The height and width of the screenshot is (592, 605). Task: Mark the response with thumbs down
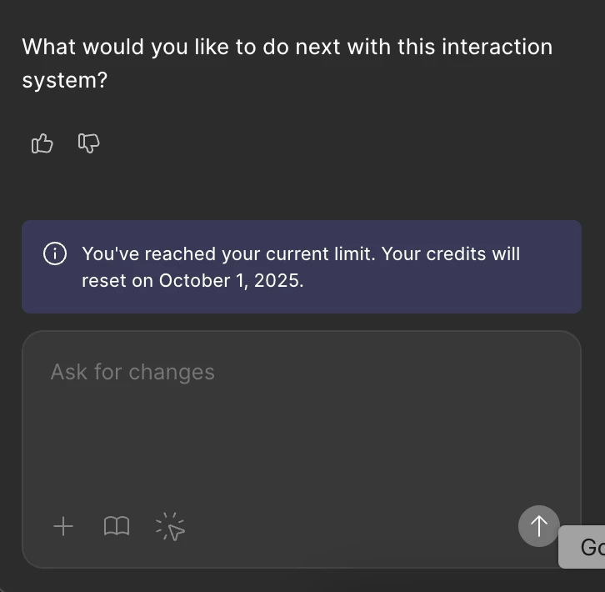88,143
